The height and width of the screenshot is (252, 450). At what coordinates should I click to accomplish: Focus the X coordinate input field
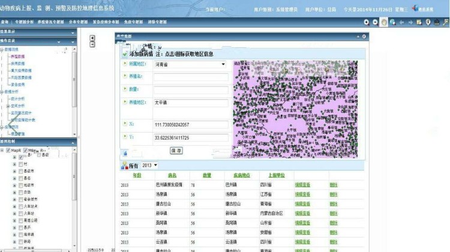tap(191, 125)
